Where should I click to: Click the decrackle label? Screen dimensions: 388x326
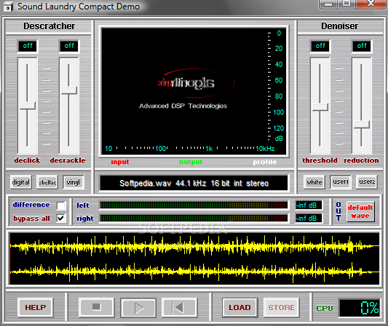pos(68,160)
